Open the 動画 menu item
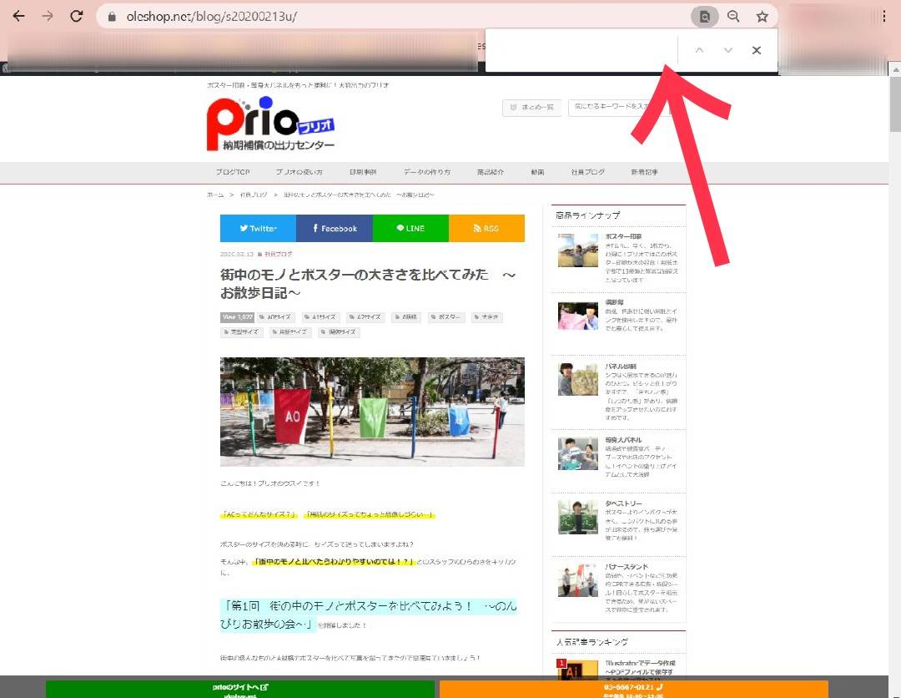 tap(538, 172)
